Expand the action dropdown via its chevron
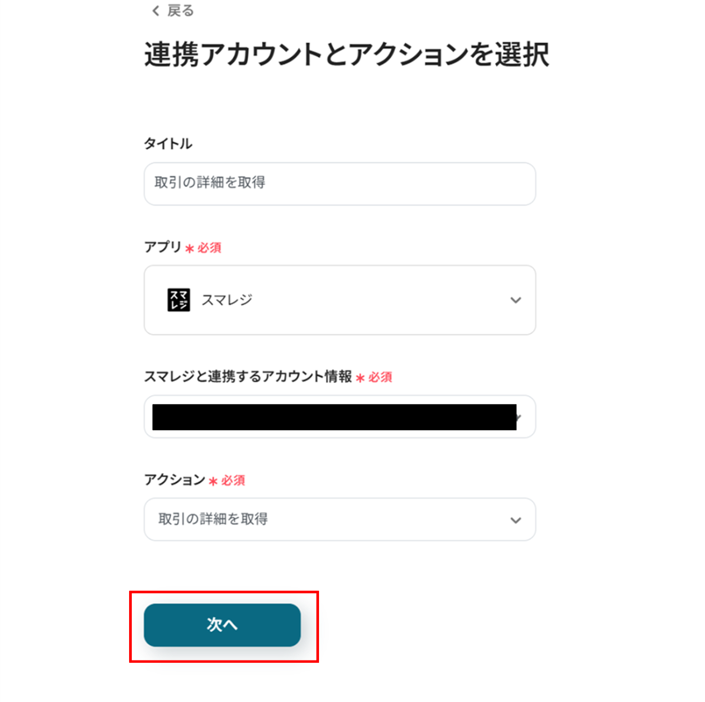Viewport: 705px width, 702px height. coord(515,520)
